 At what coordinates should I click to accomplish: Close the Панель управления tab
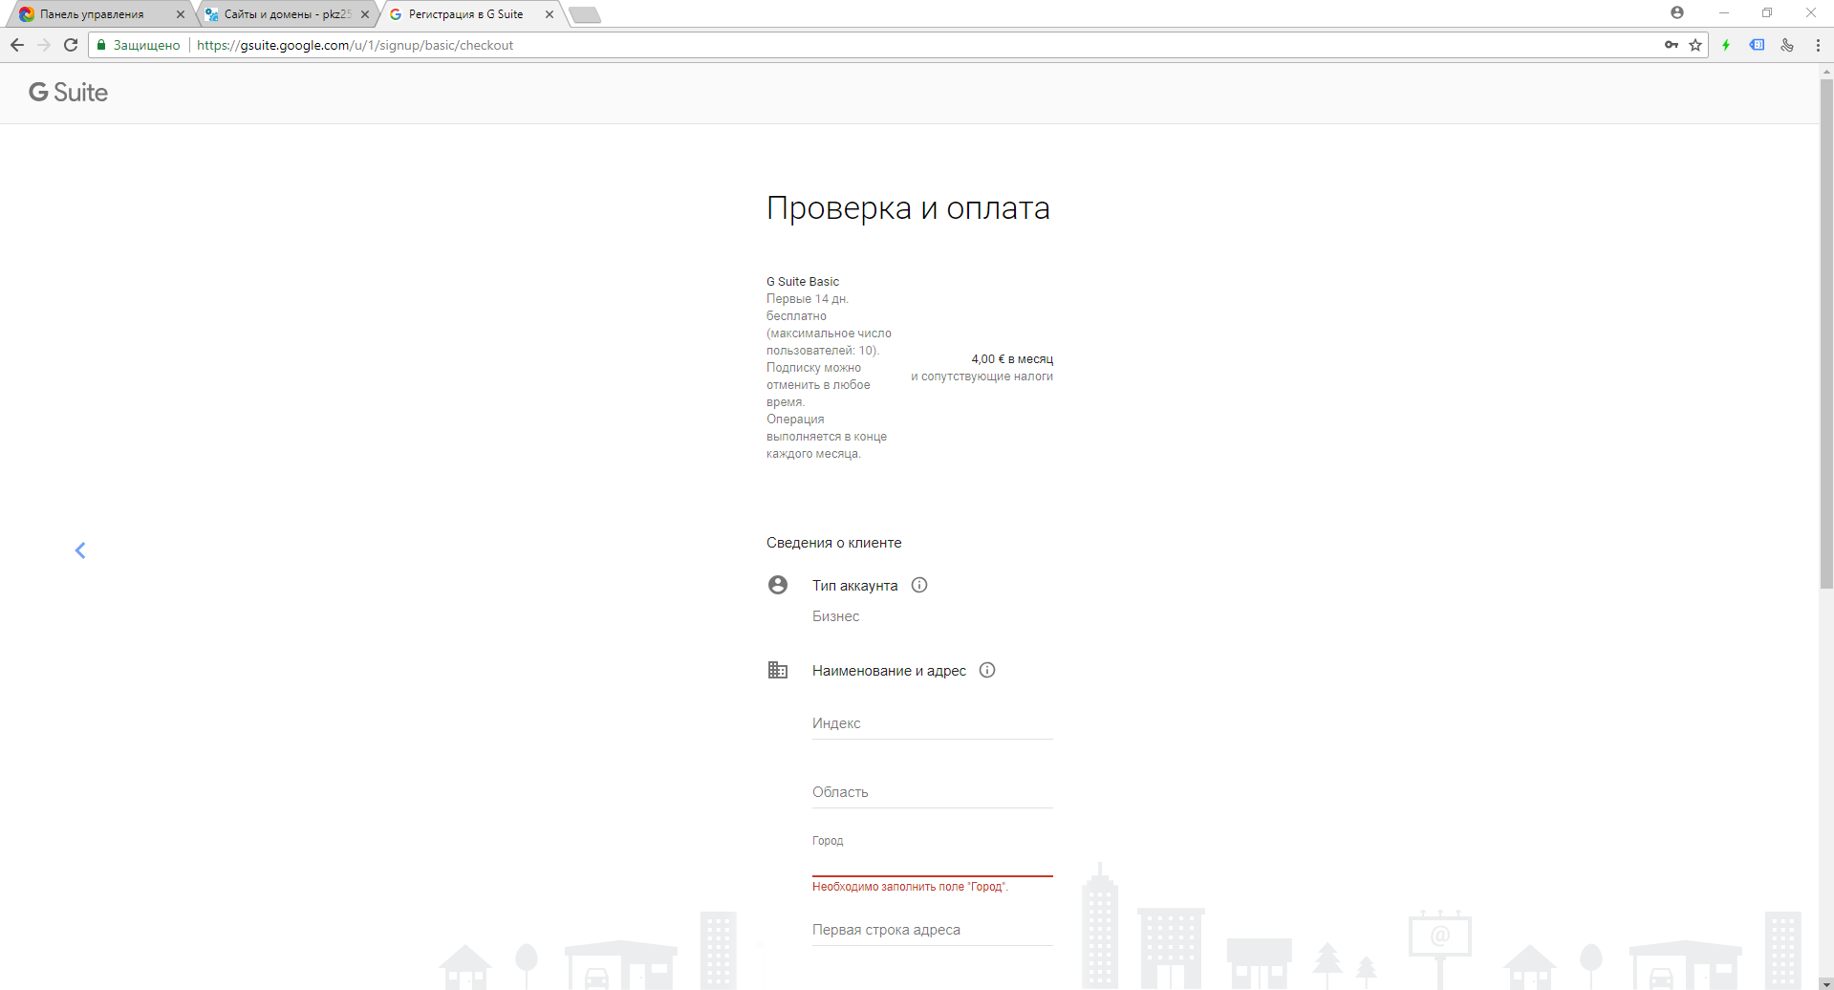[x=180, y=14]
